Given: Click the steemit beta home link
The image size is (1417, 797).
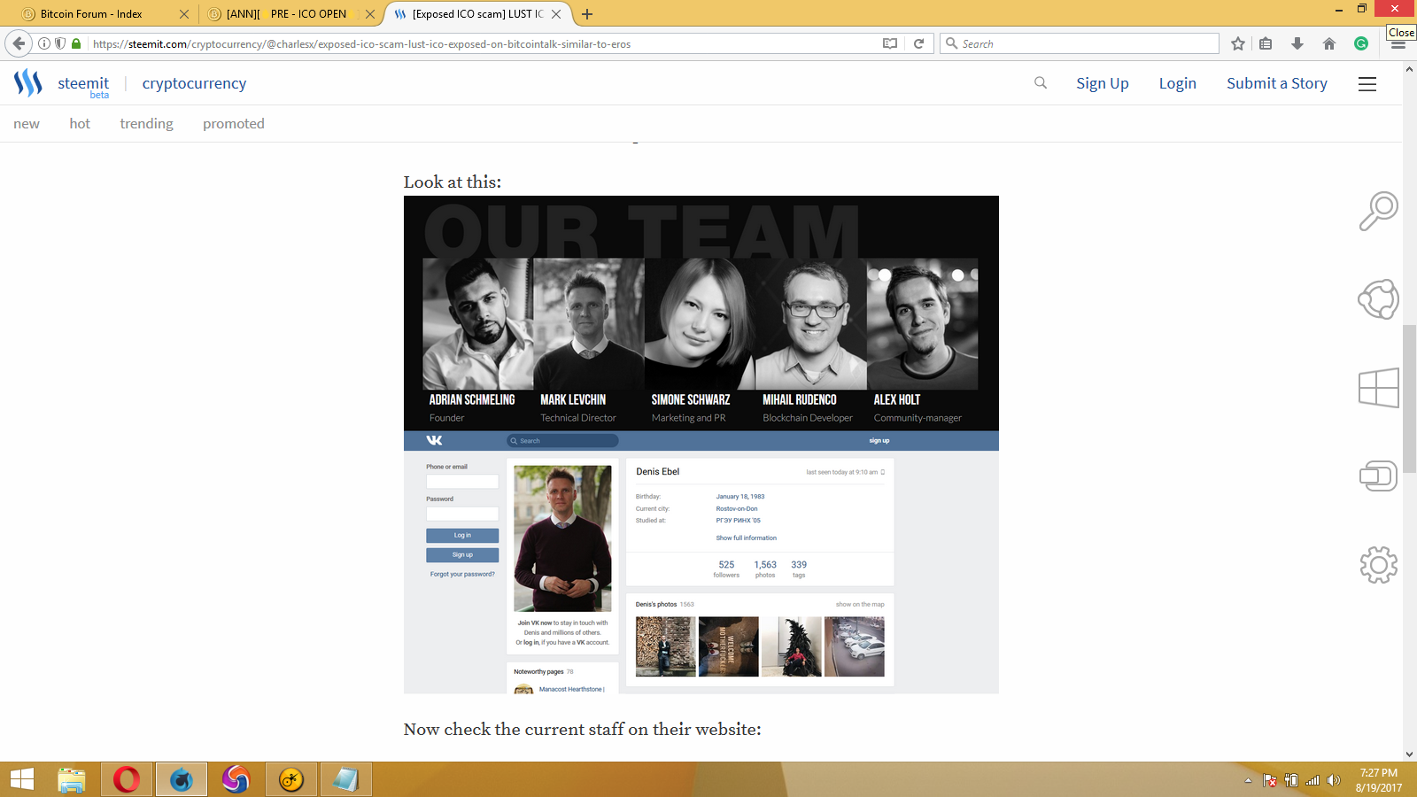Looking at the screenshot, I should click(83, 85).
